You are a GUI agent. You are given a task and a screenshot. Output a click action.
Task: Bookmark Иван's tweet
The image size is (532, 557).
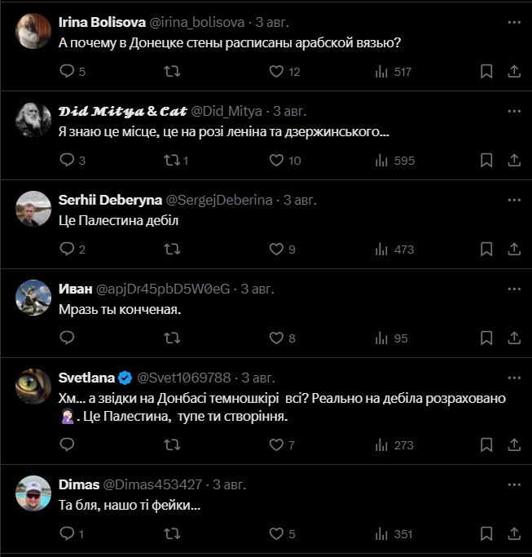(x=486, y=338)
